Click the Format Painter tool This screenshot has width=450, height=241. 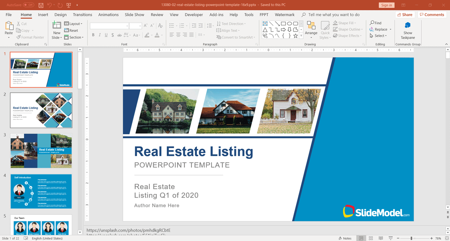pos(30,37)
